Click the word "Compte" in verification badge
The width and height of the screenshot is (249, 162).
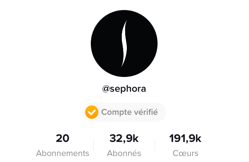114,112
